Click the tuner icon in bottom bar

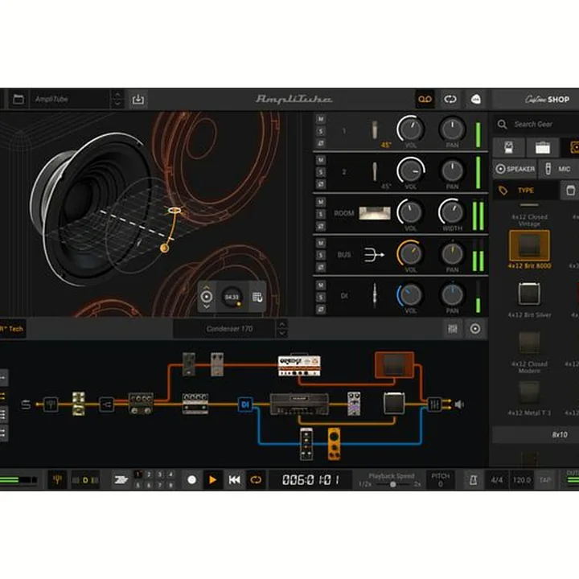pyautogui.click(x=57, y=479)
